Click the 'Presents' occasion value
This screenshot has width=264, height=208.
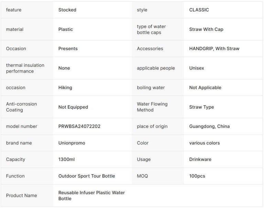tap(68, 49)
